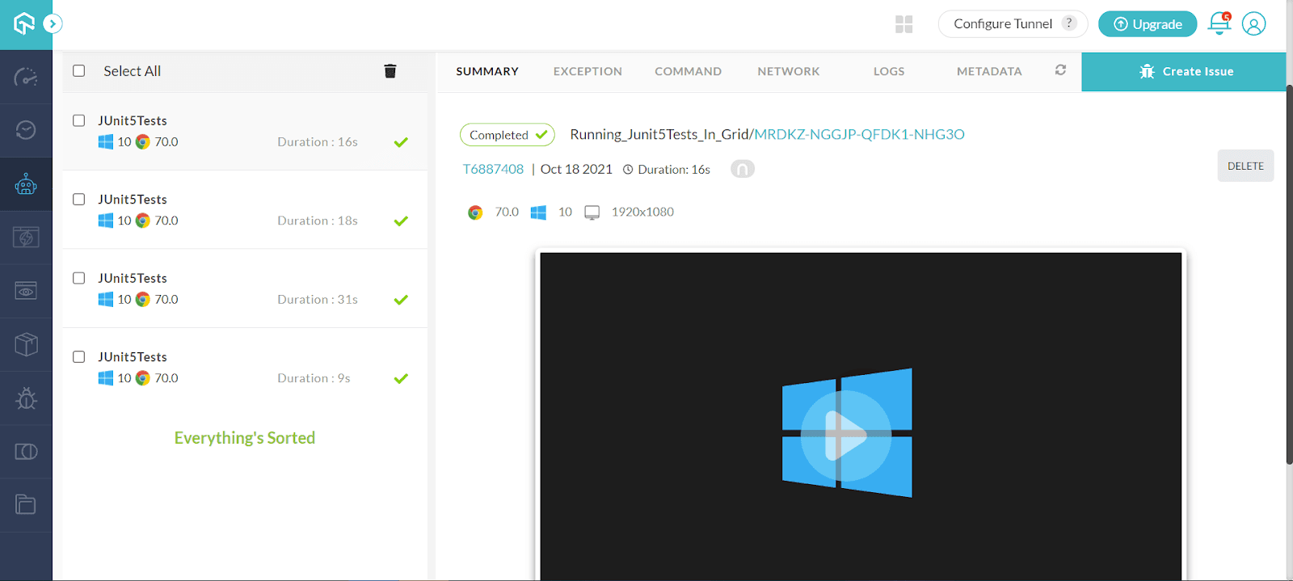1293x581 pixels.
Task: Check the Select All checkbox
Action: click(79, 70)
